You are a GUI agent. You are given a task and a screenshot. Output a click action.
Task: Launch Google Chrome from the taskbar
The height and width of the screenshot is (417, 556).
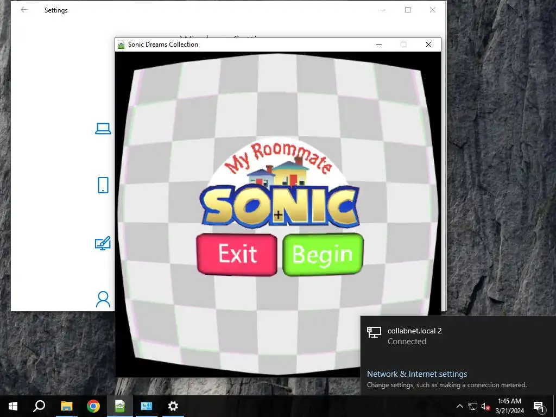pyautogui.click(x=93, y=406)
